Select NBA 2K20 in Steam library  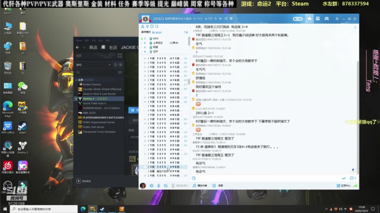(x=99, y=113)
